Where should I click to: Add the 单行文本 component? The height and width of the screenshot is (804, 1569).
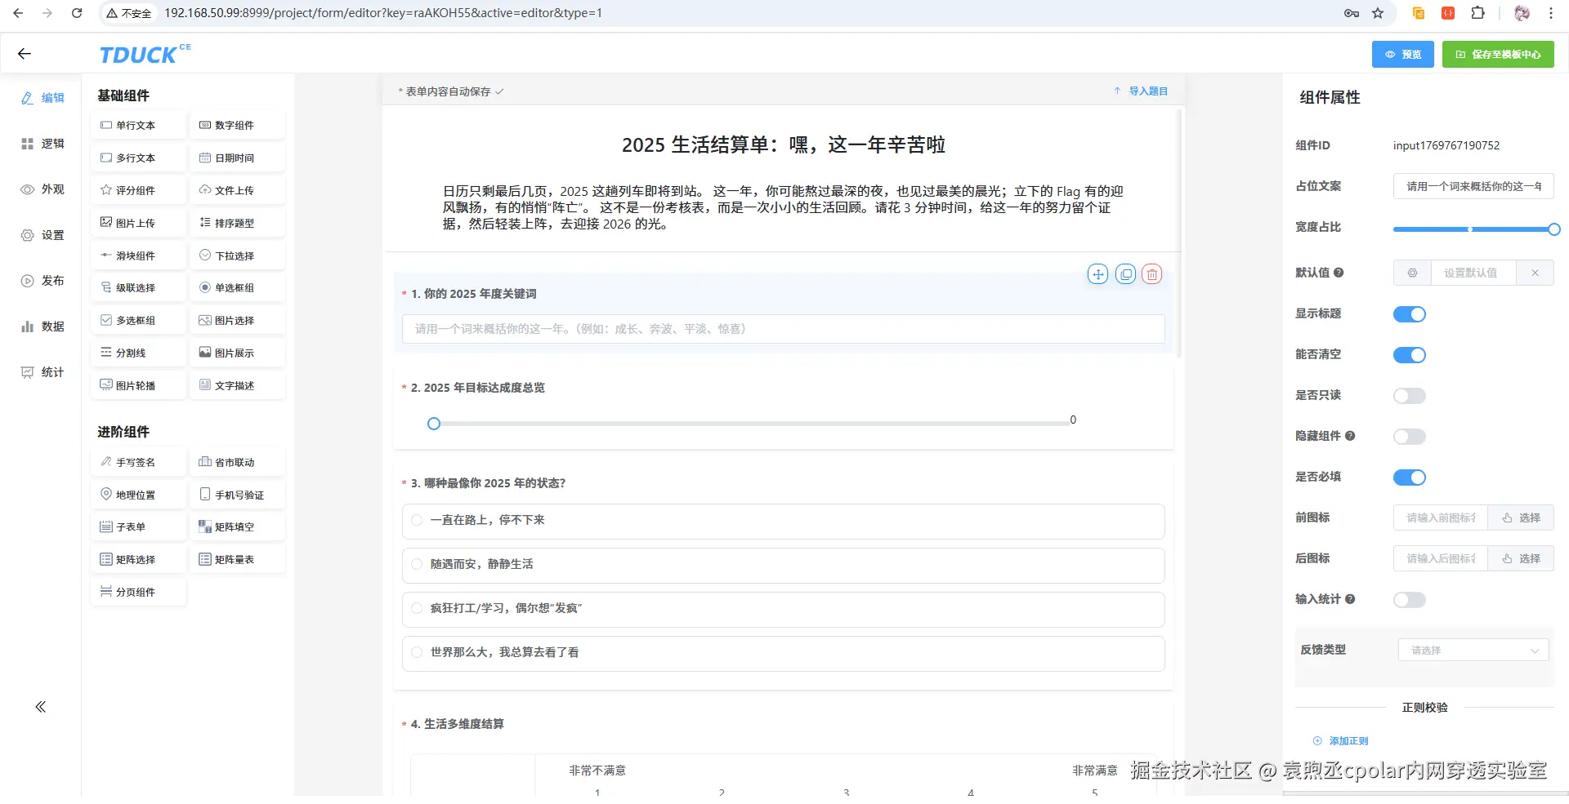[x=139, y=126]
